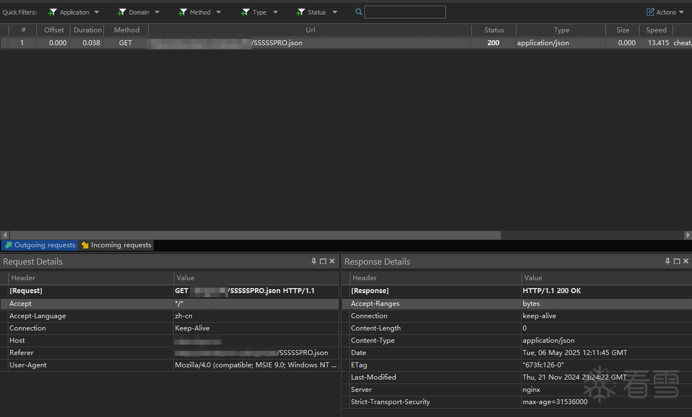Click the 0.038 duration value
Screen dimensions: 692x417
[91, 42]
